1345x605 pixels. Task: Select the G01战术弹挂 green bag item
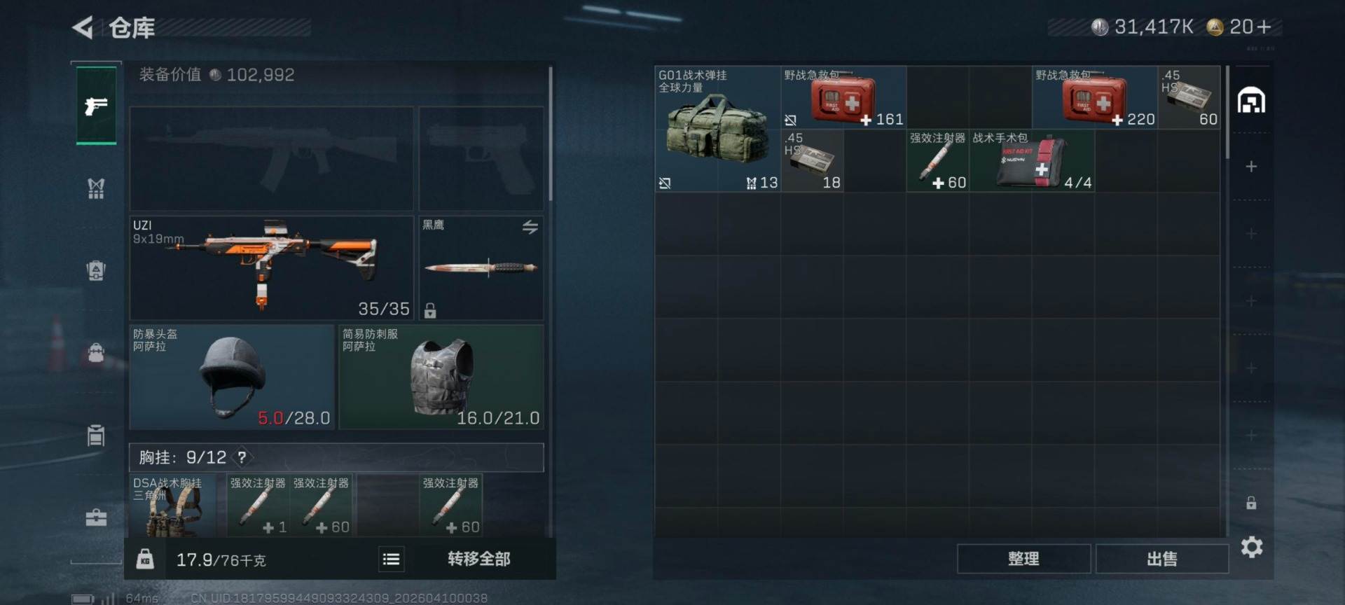coord(717,129)
